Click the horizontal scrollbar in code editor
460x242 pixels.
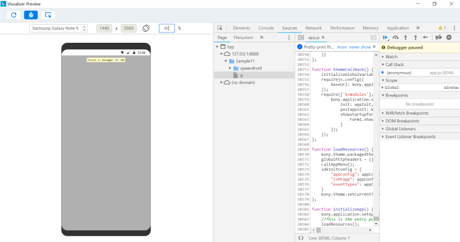tap(318, 230)
